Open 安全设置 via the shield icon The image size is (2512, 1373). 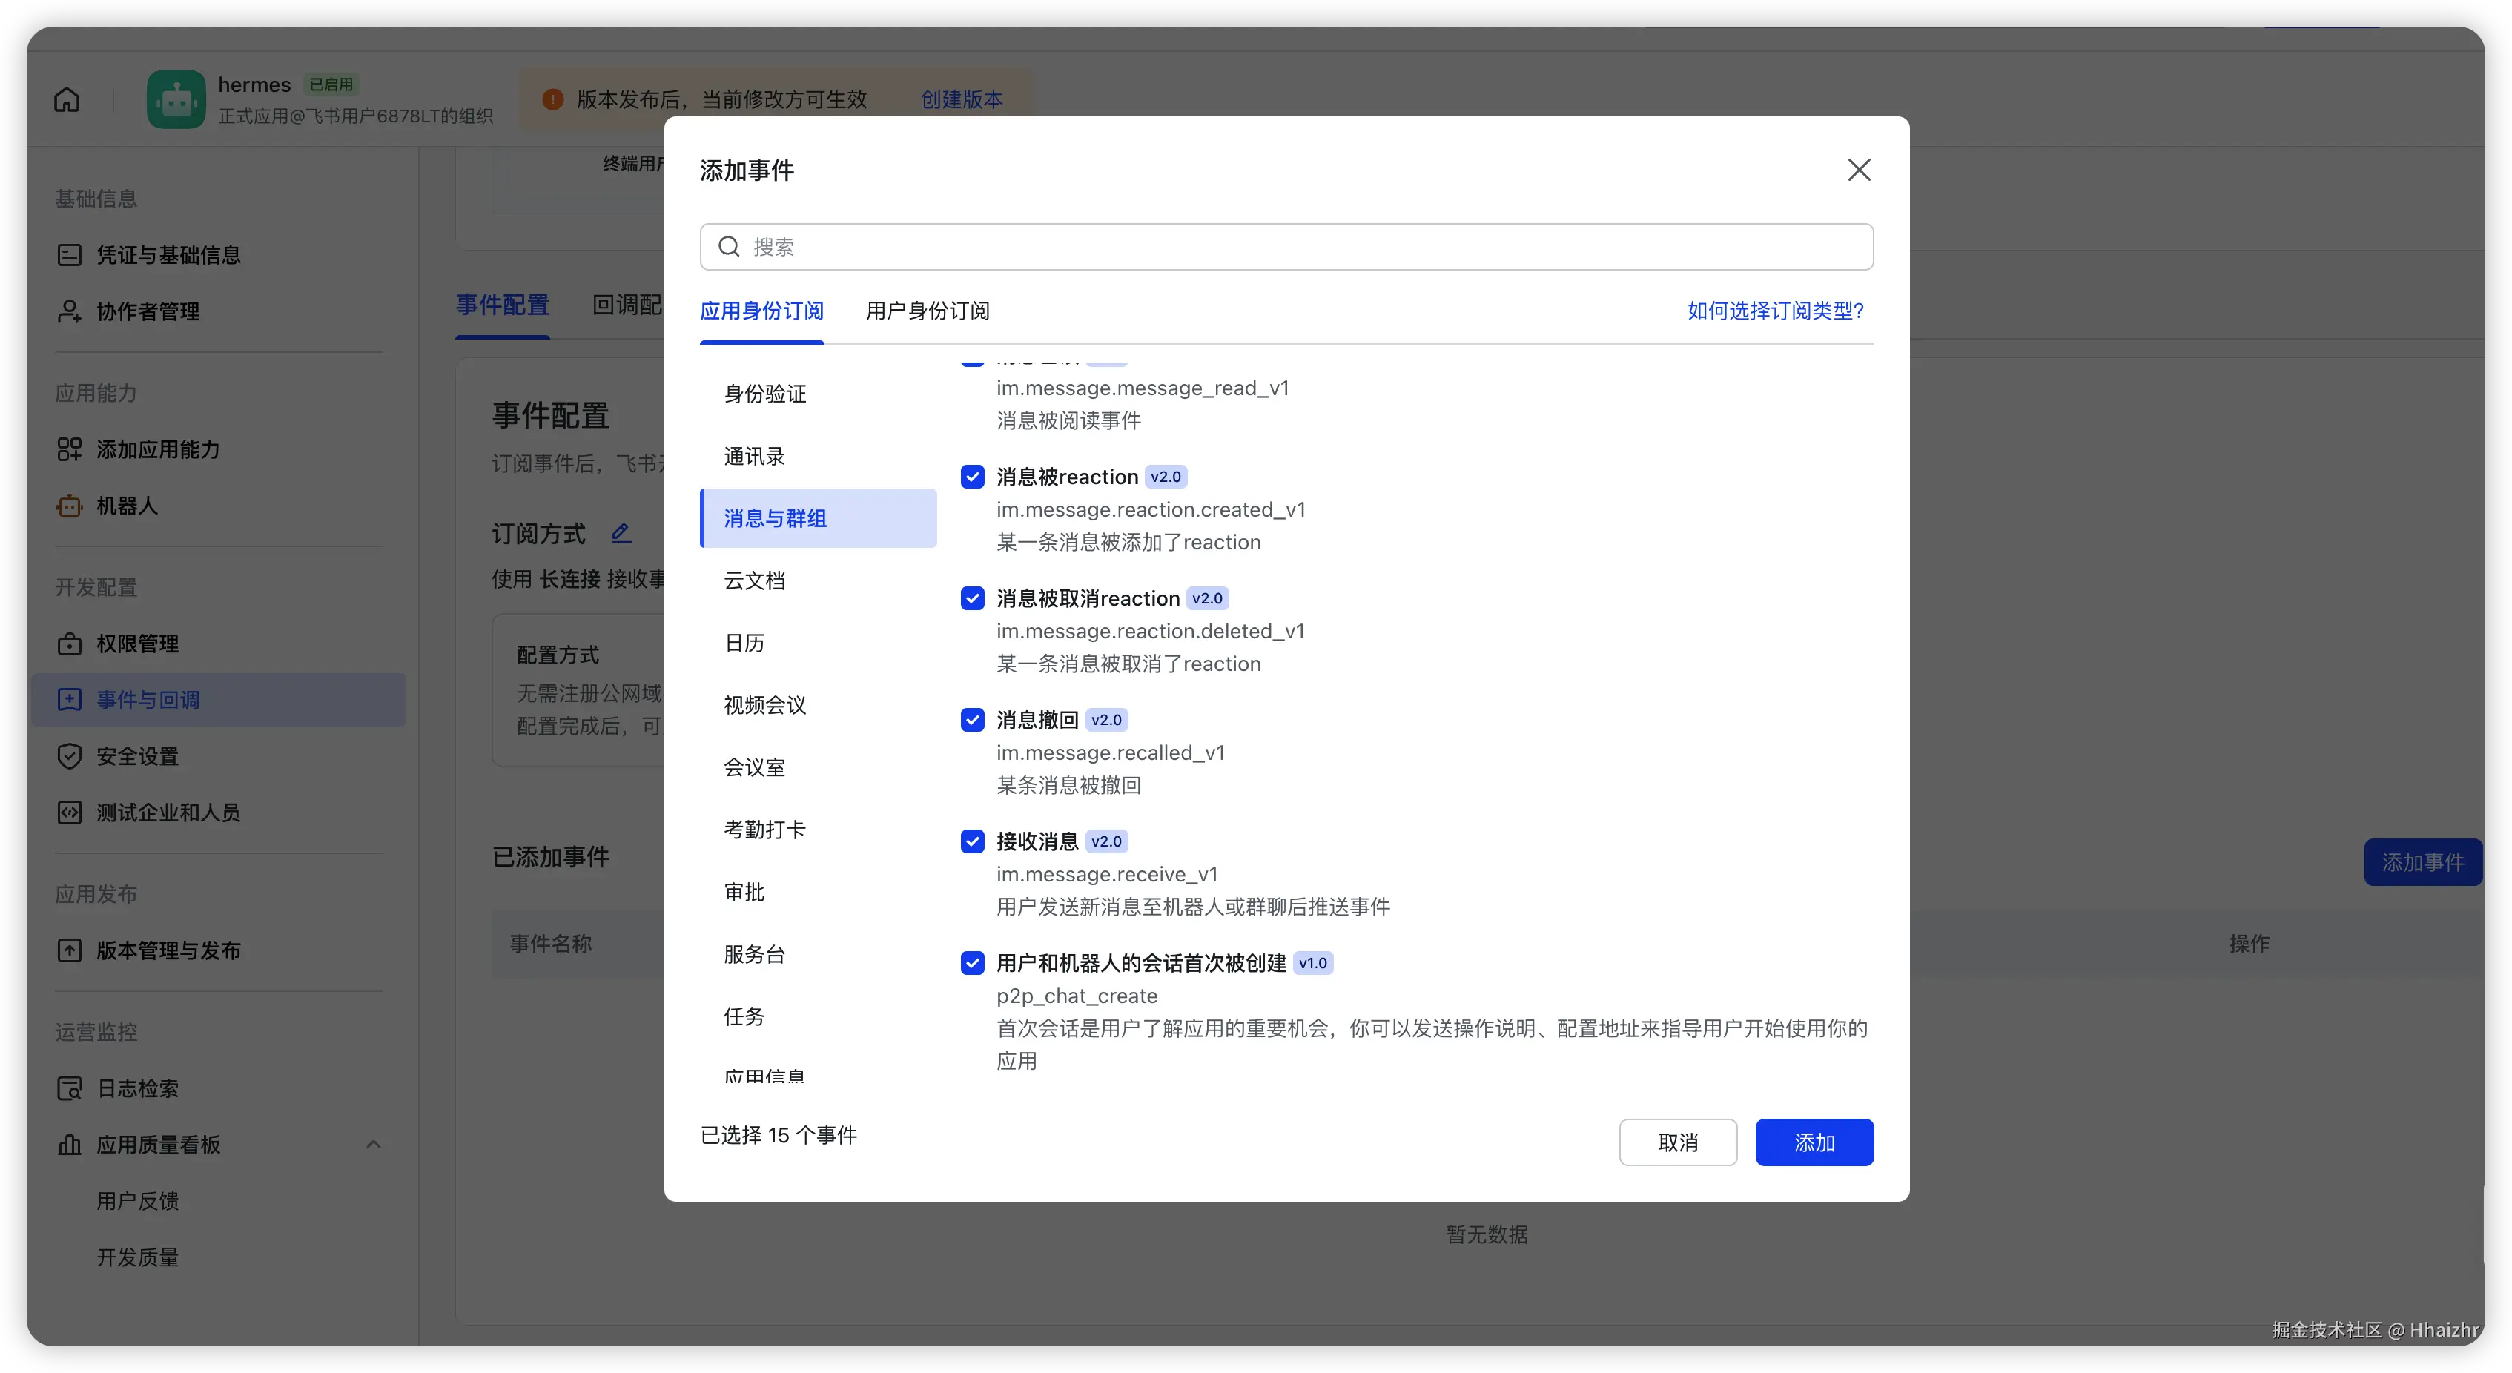(69, 755)
